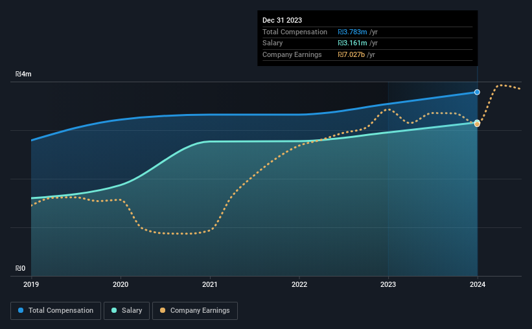Click the Dec 31 2023 tooltip date
The width and height of the screenshot is (532, 329).
pyautogui.click(x=282, y=20)
